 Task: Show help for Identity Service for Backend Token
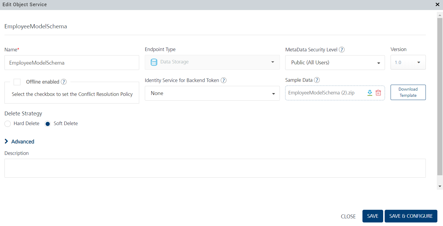coord(224,80)
